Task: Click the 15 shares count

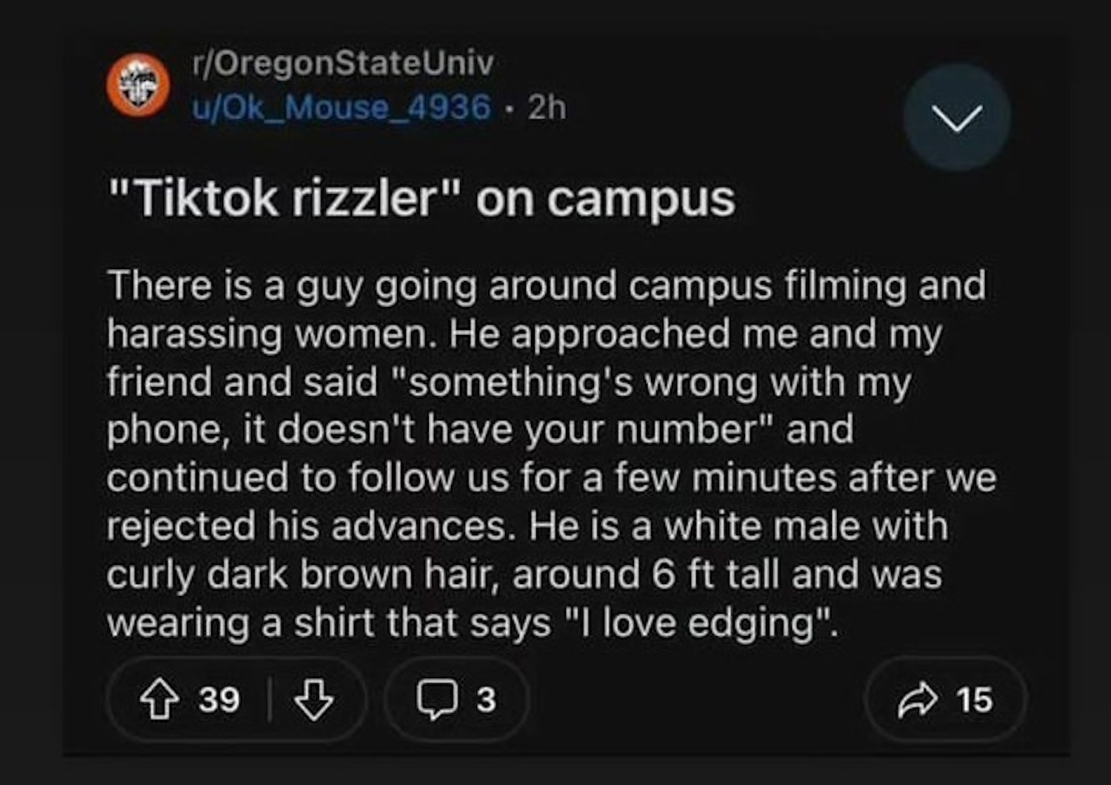Action: pyautogui.click(x=974, y=700)
